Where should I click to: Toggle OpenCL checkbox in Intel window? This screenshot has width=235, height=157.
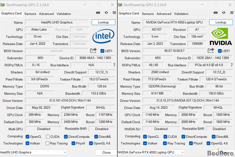(x=27, y=137)
